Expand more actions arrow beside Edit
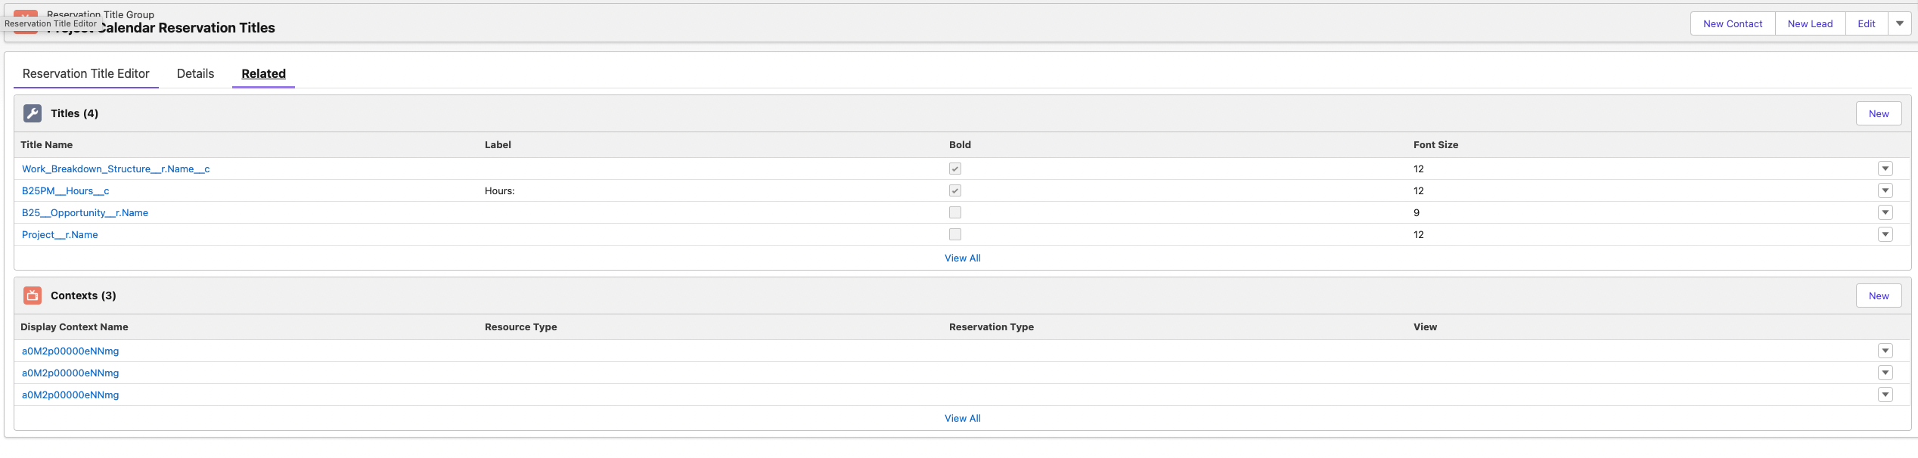This screenshot has height=458, width=1918. [1899, 23]
